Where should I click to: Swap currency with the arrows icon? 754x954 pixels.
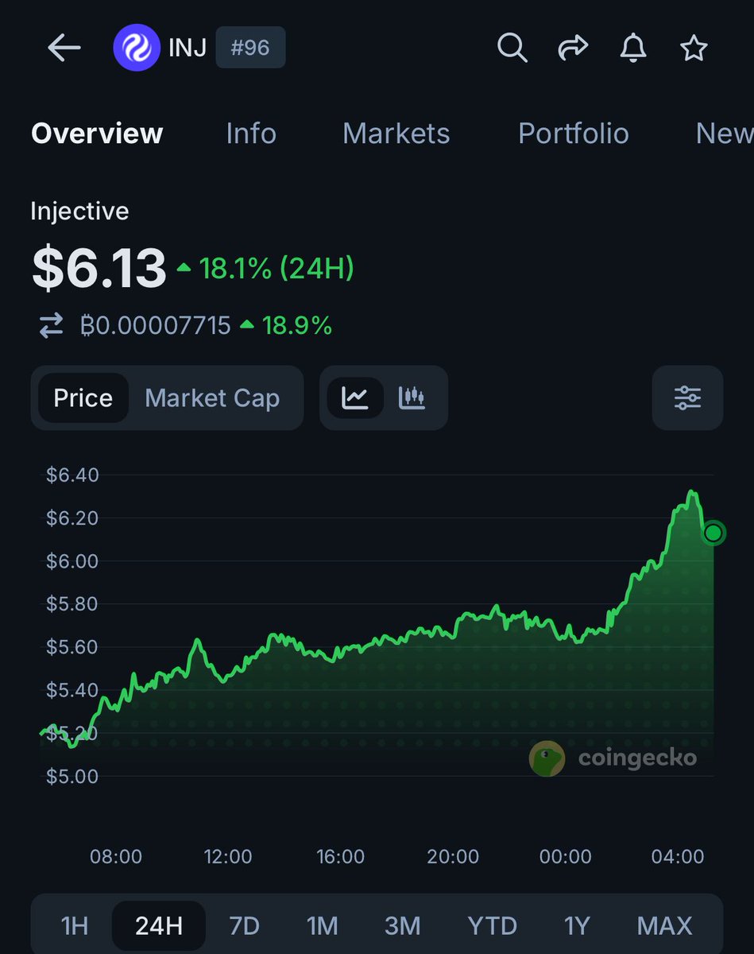pos(51,326)
